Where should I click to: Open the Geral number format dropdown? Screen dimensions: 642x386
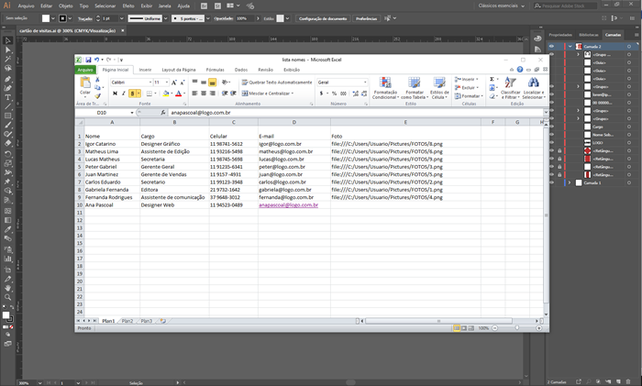tap(365, 83)
